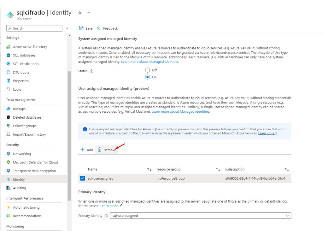Click the SQL databases icon
The width and height of the screenshot is (323, 231).
(9, 55)
